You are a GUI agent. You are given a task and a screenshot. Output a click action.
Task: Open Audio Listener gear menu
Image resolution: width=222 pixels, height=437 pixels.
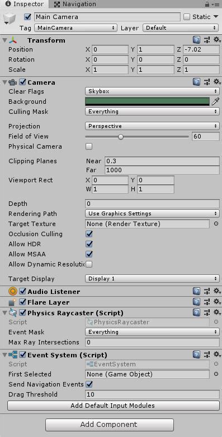point(217,292)
